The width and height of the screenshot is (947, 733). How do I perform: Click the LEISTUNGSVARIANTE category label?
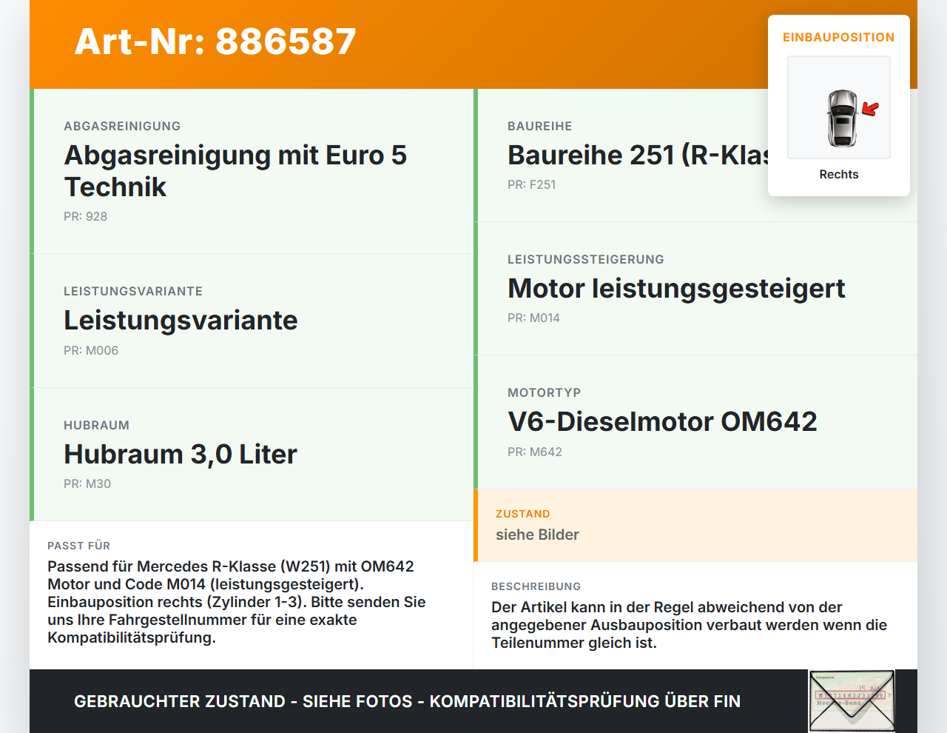tap(133, 291)
